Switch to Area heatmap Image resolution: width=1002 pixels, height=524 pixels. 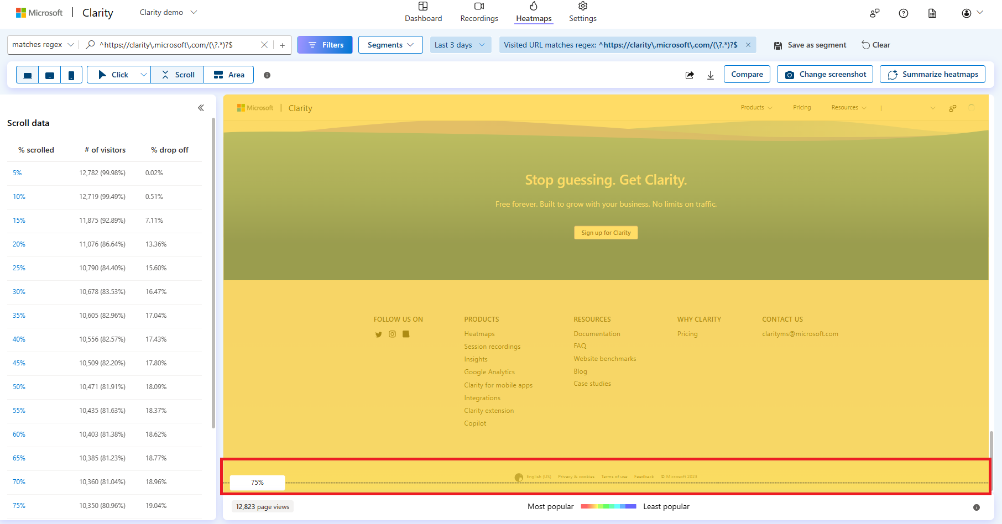[229, 75]
